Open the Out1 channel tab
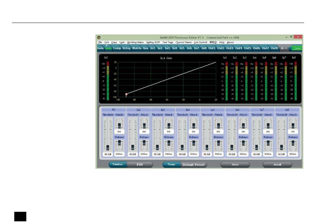Viewport: 316px width, 223px height. pos(212,48)
